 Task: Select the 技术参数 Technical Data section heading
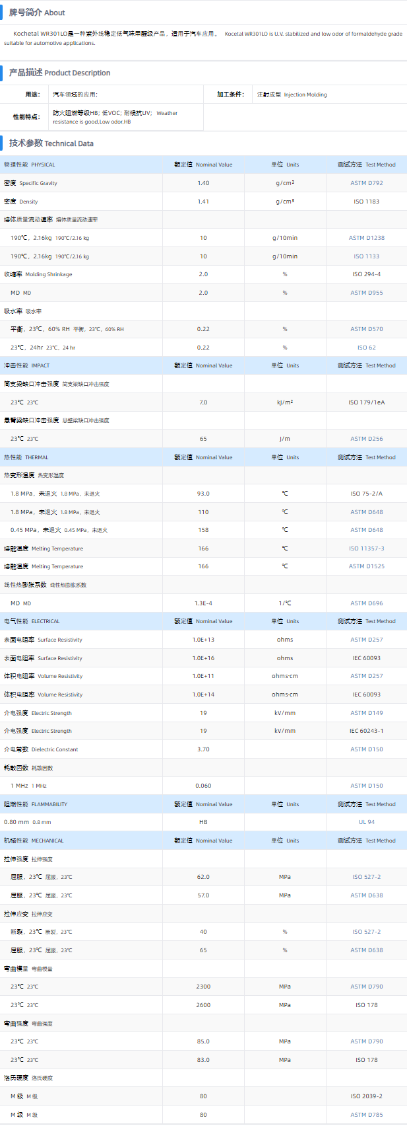click(51, 143)
